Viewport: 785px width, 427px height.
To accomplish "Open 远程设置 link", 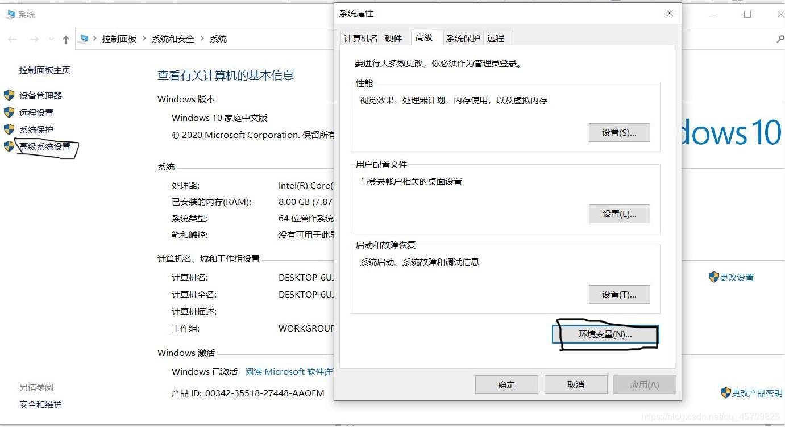I will tap(36, 113).
